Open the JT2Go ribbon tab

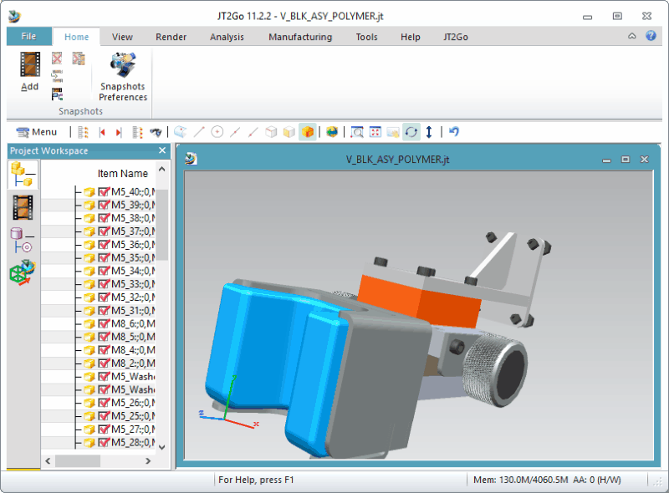click(456, 37)
